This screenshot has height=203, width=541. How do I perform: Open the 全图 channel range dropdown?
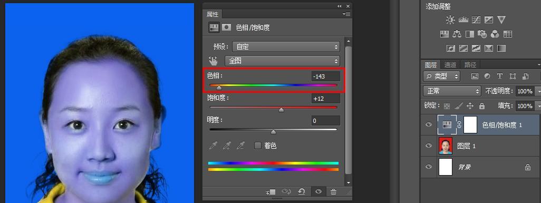282,61
